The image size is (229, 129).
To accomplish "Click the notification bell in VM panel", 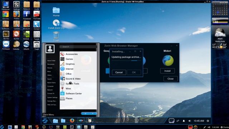I will click(x=184, y=121).
